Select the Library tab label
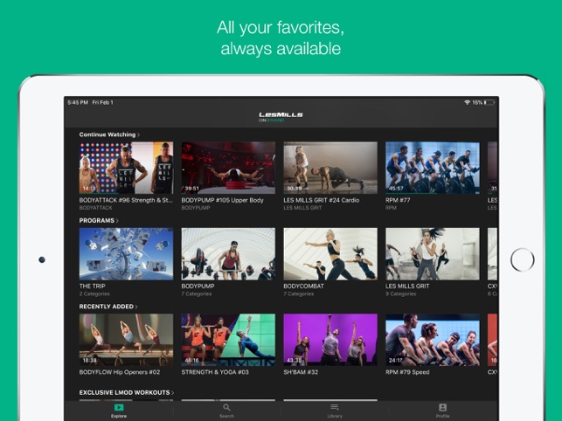This screenshot has width=562, height=421. [x=335, y=416]
